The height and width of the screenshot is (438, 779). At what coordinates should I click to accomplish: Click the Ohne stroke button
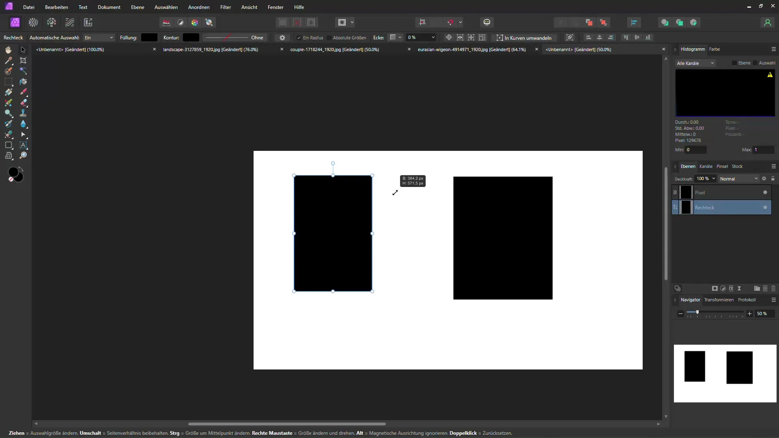[x=257, y=37]
